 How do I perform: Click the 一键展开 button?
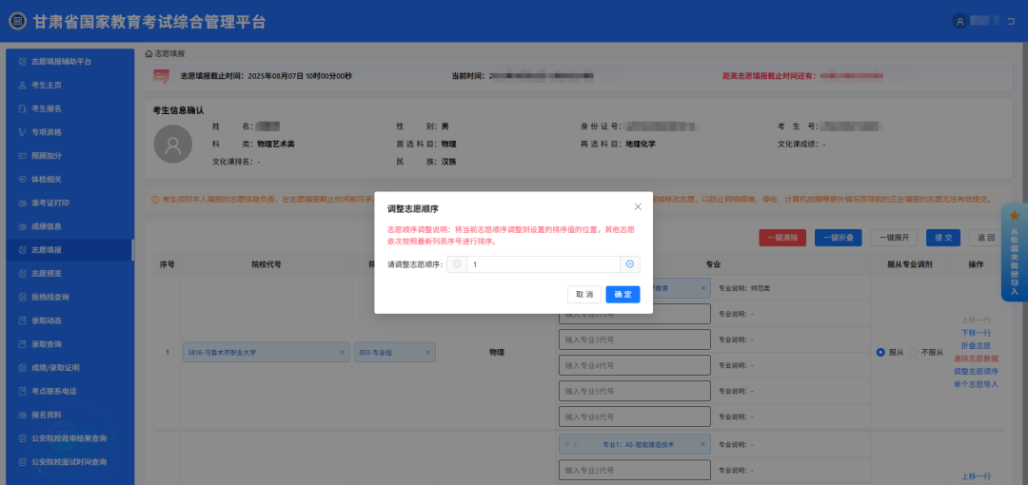[x=894, y=238]
